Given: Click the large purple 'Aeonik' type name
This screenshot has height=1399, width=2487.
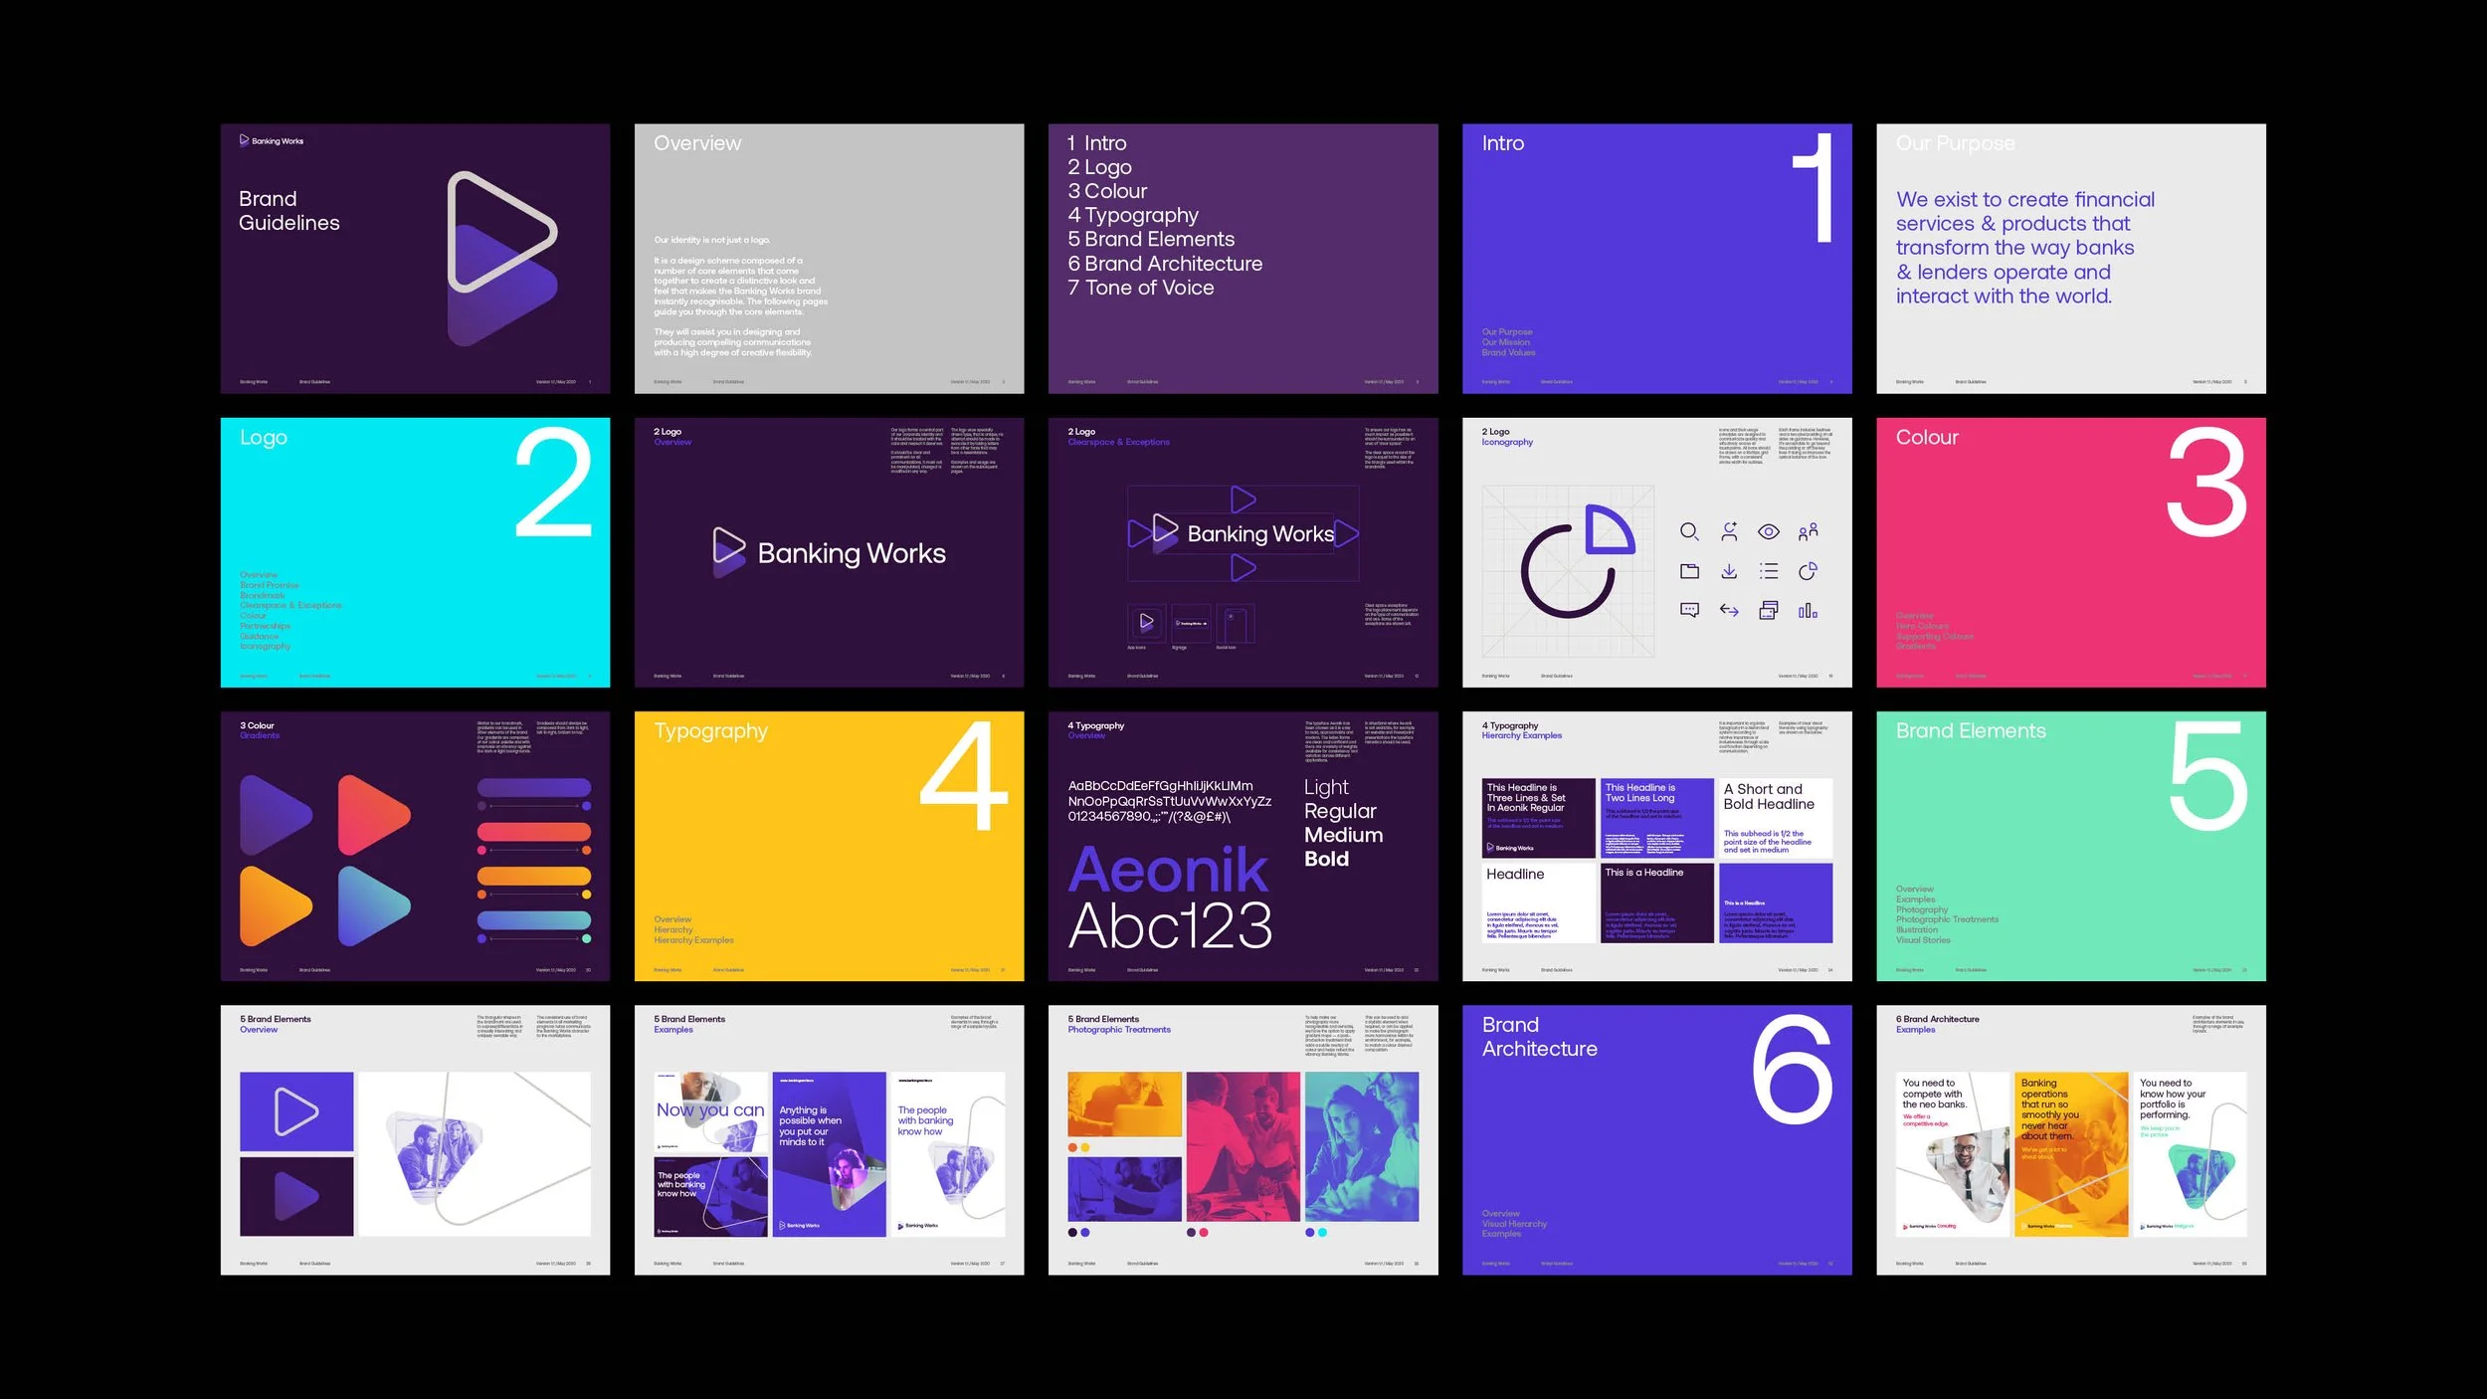Looking at the screenshot, I should [1168, 871].
